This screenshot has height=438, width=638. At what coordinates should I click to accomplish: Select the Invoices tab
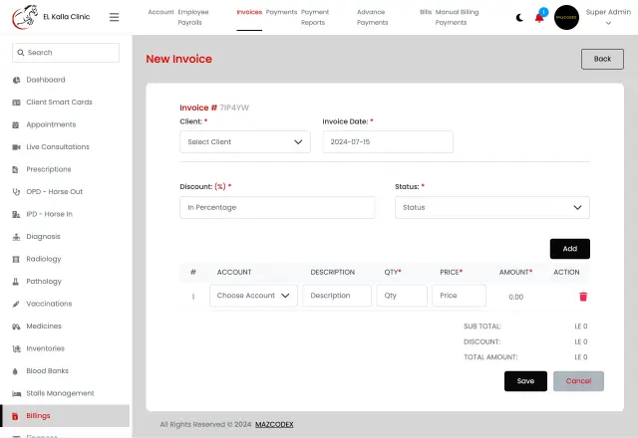point(249,12)
